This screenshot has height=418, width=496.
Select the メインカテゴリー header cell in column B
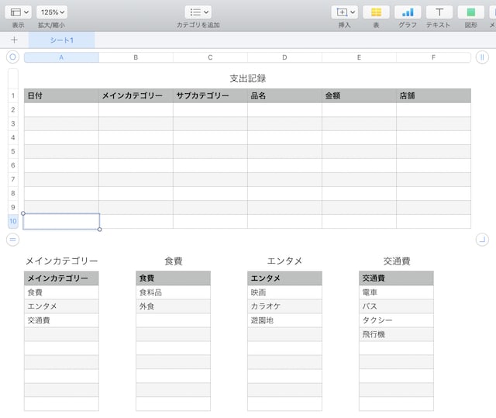tap(136, 96)
